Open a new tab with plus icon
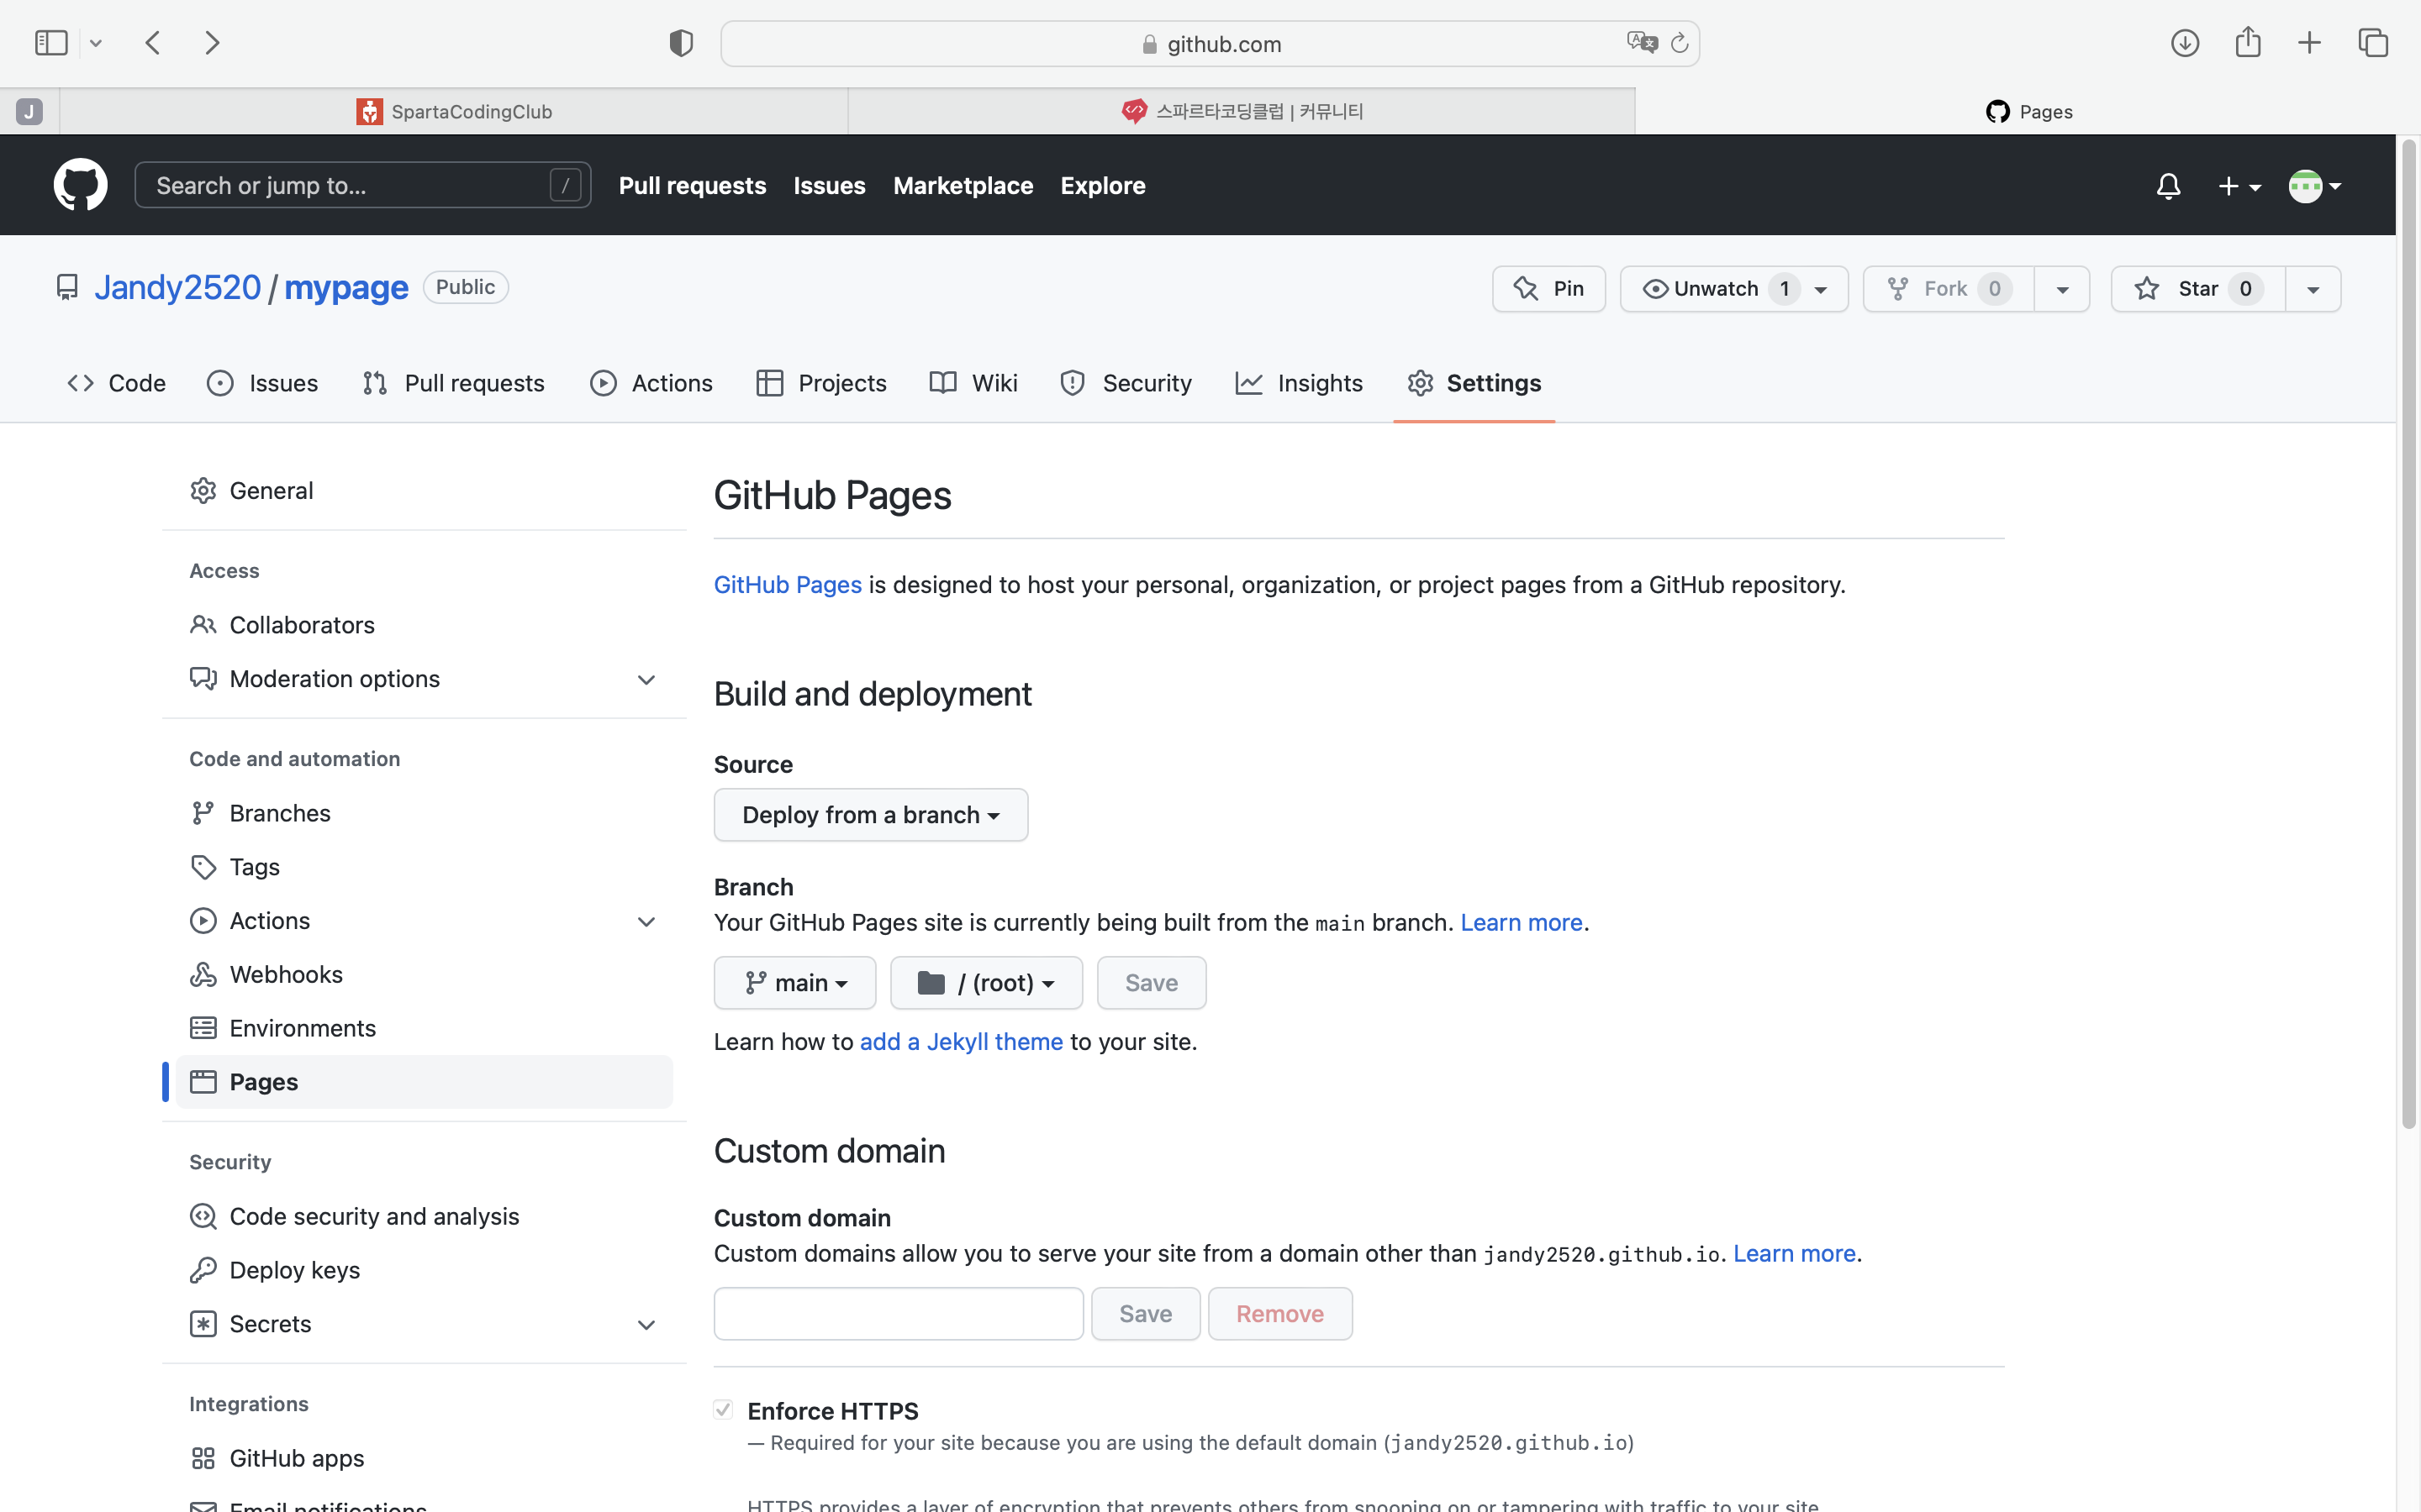This screenshot has height=1512, width=2421. 2309,43
